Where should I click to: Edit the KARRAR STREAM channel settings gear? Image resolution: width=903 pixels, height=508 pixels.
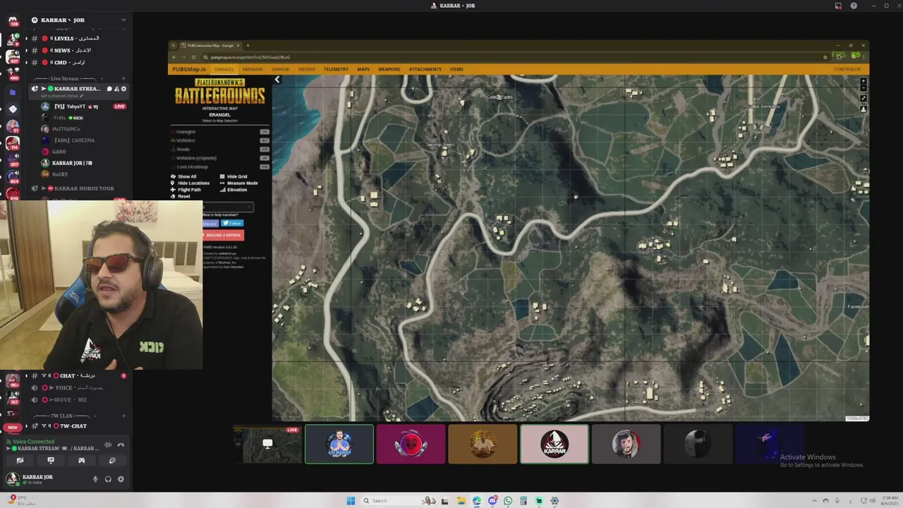tap(123, 89)
